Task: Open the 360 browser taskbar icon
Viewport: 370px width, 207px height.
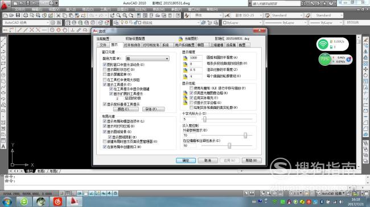Action: tap(24, 202)
